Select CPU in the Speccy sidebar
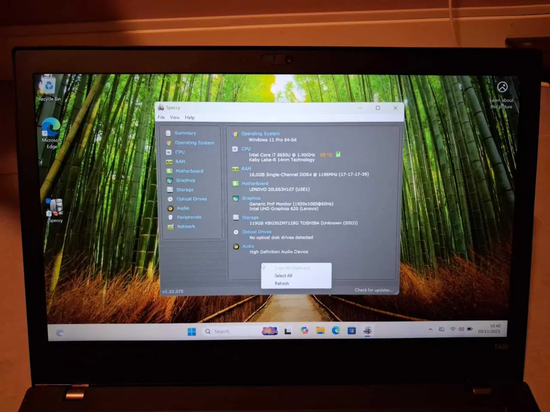The width and height of the screenshot is (550, 412). point(180,152)
